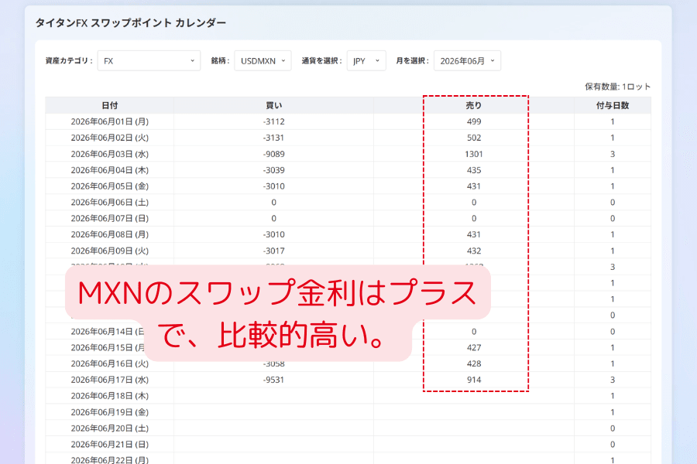This screenshot has height=464, width=697.
Task: Select the 2026年06月08日 (月) date cell
Action: pyautogui.click(x=109, y=234)
